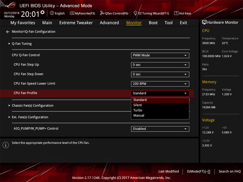243x182 pixels.
Task: Collapse the CPU Fan Profile dropdown
Action: pyautogui.click(x=160, y=93)
